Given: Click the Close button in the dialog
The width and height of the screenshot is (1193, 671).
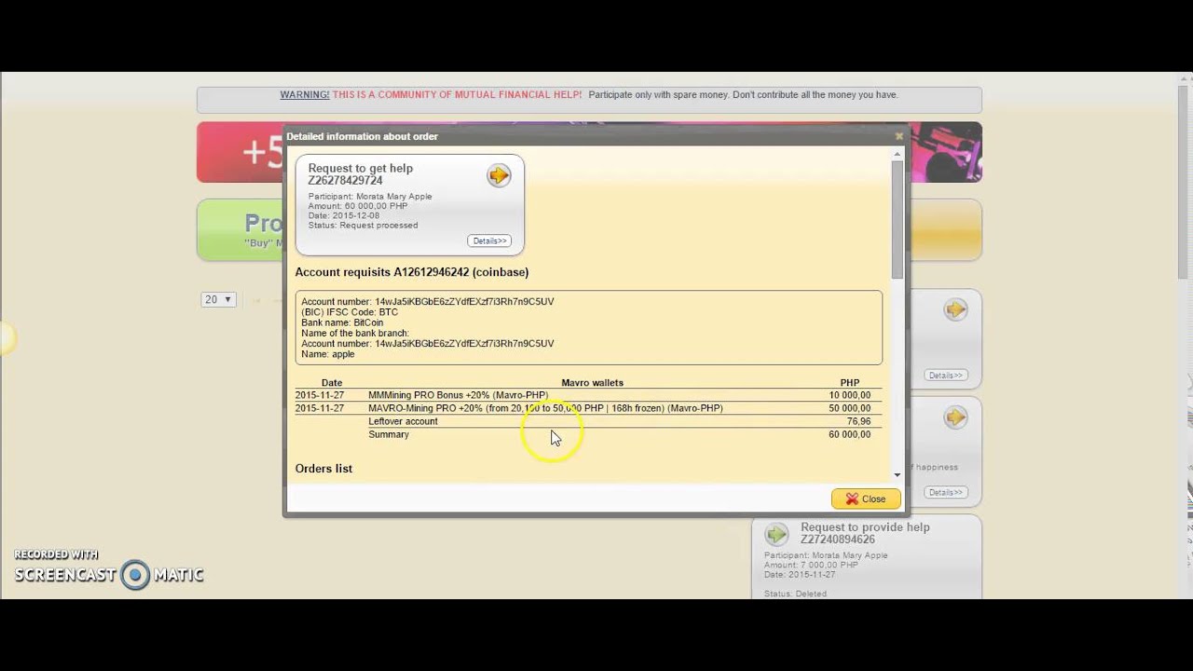Looking at the screenshot, I should click(866, 499).
